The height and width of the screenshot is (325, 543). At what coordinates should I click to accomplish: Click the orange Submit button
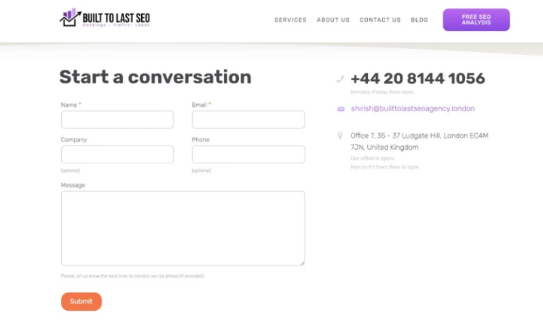[x=81, y=301]
